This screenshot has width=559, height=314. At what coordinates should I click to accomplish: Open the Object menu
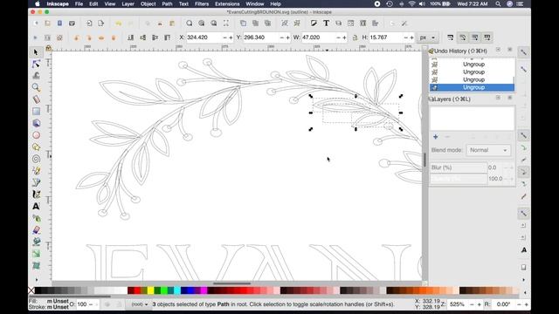[148, 3]
